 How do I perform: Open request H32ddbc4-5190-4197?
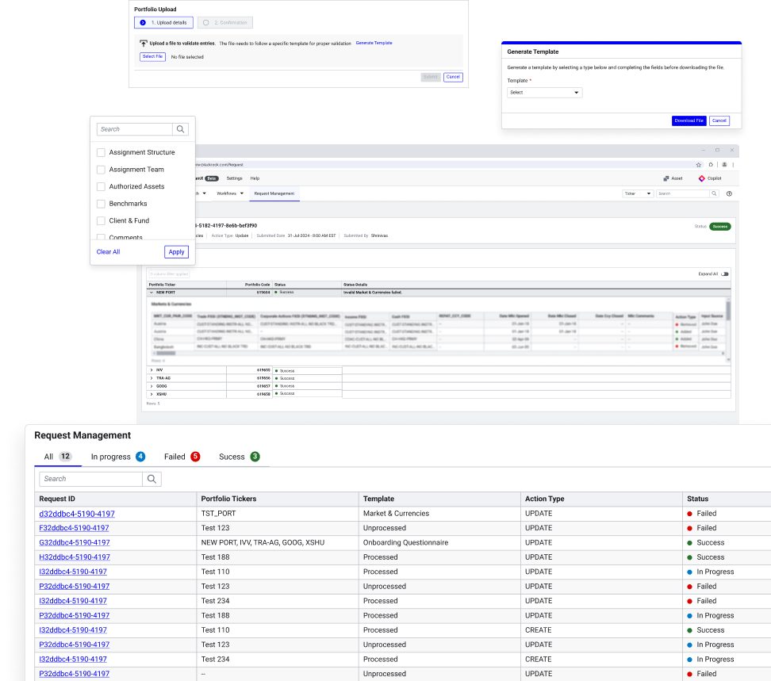pos(75,557)
